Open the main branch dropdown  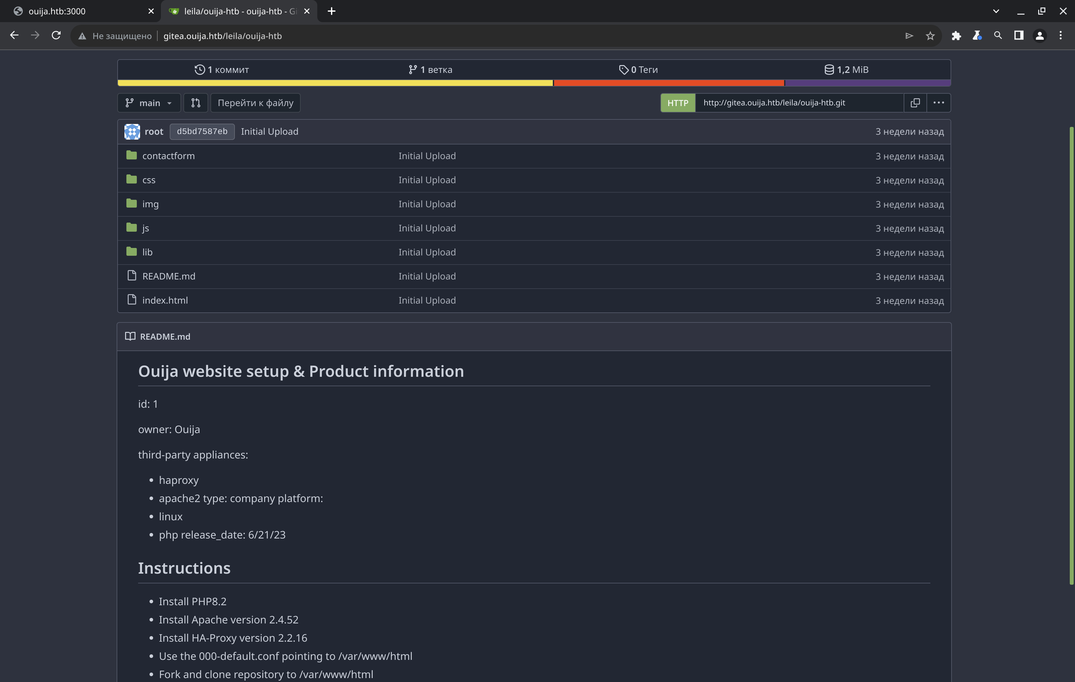point(149,103)
